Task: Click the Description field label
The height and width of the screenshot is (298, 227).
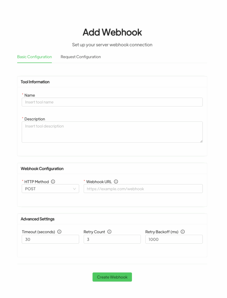Action: [35, 119]
